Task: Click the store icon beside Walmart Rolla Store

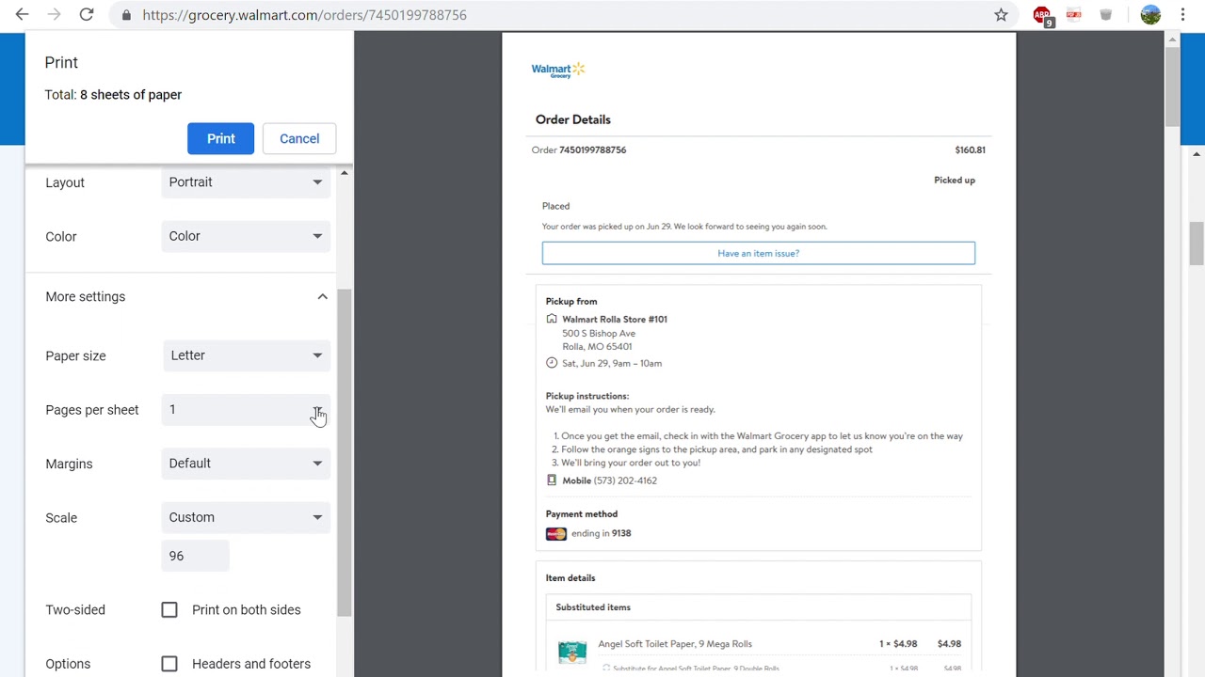Action: 552,319
